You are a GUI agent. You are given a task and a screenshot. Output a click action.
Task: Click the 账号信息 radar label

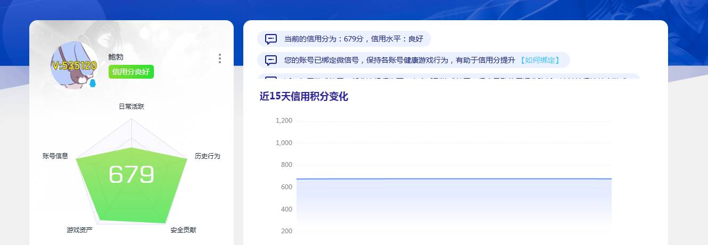pyautogui.click(x=55, y=156)
